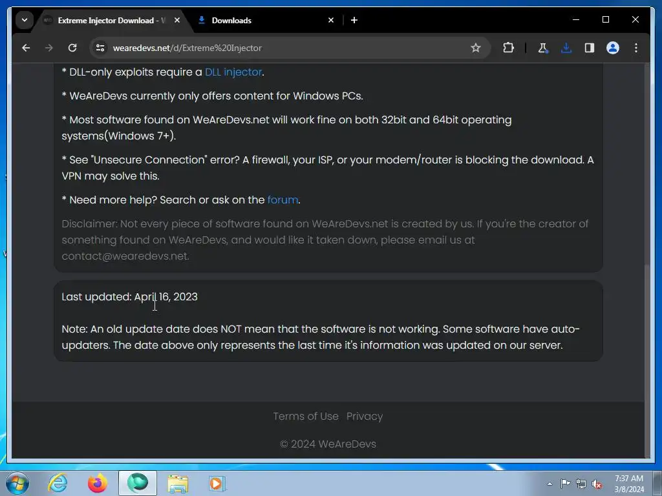Show downloads from the toolbar download icon

tap(566, 48)
